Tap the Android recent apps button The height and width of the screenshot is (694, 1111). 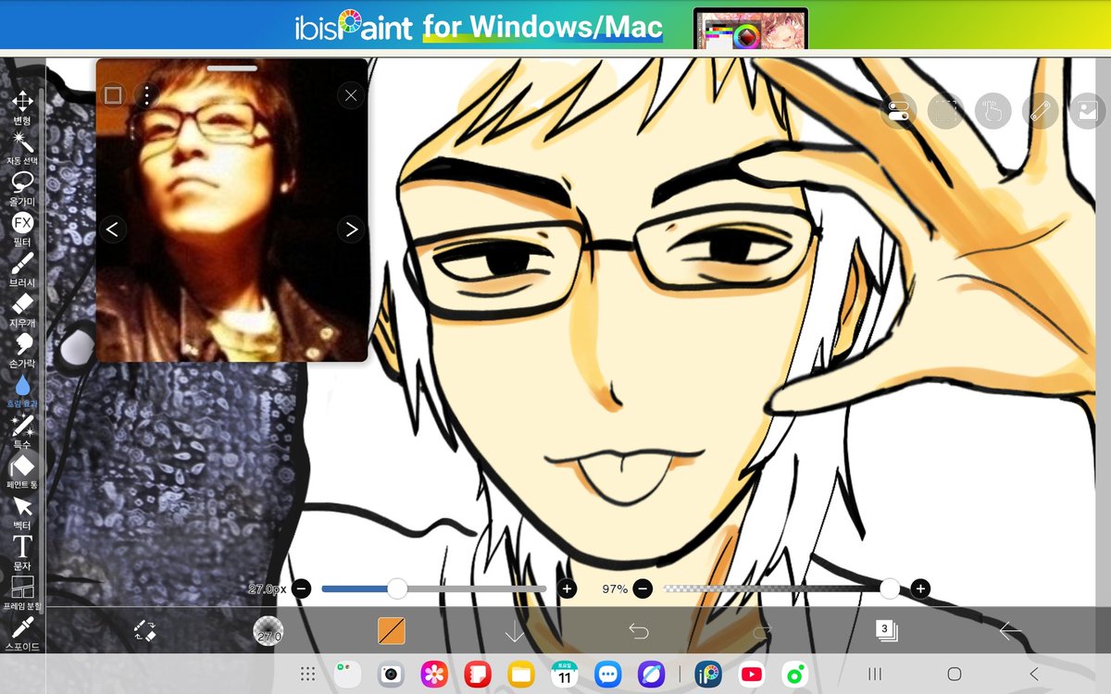[874, 675]
